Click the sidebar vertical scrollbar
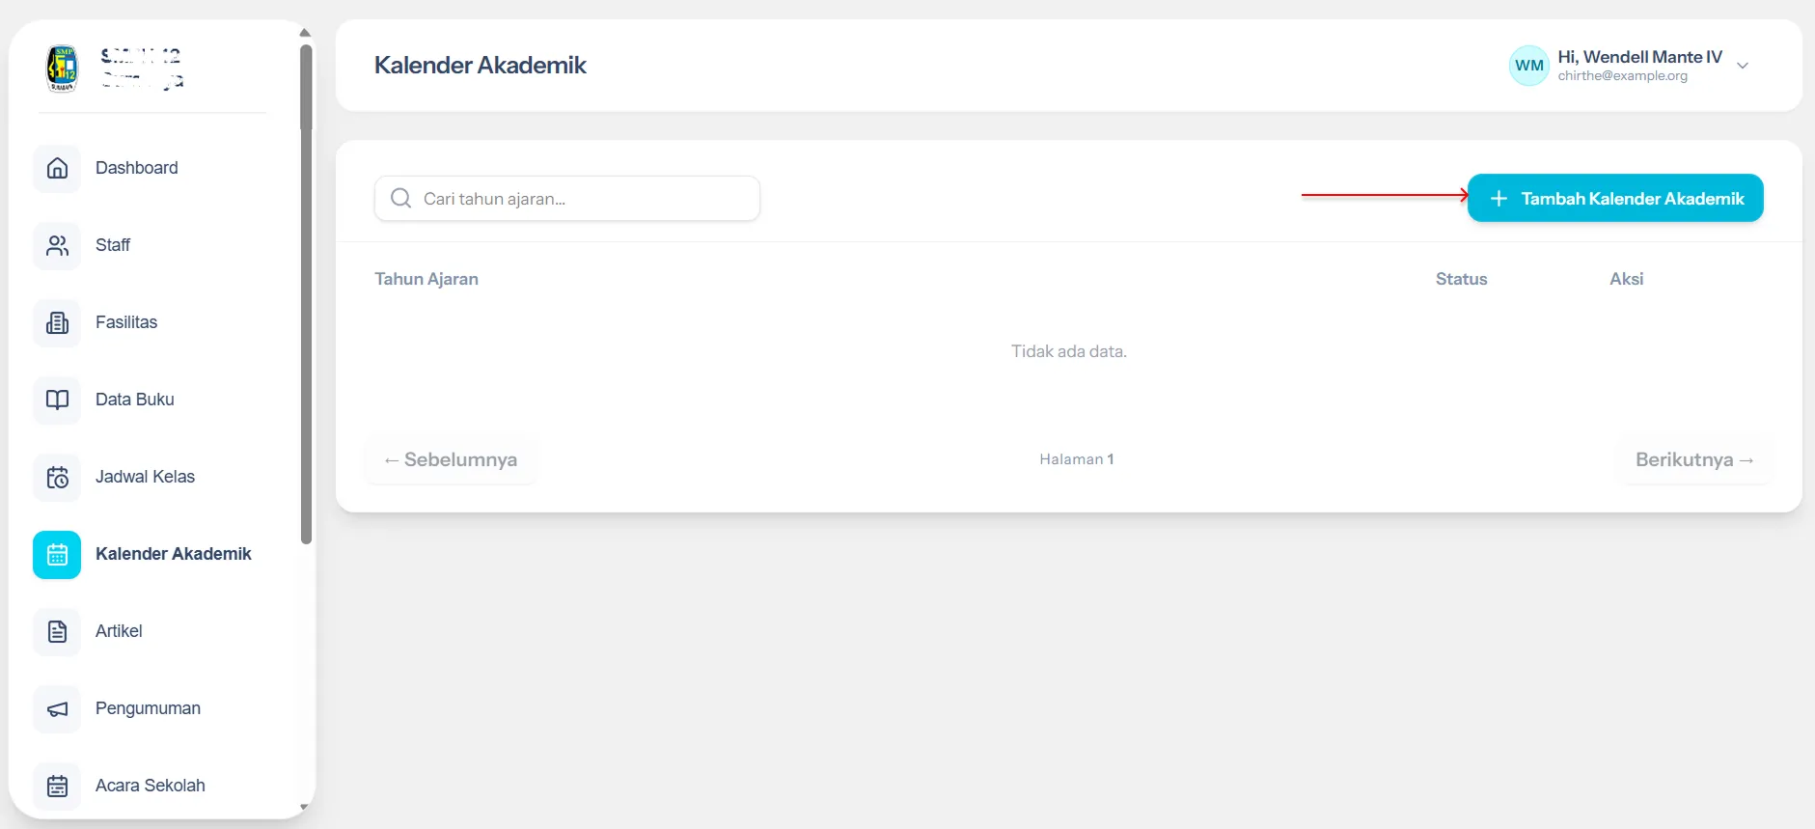This screenshot has width=1815, height=829. click(306, 294)
